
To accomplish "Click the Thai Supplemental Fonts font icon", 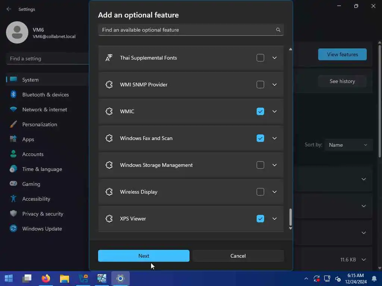I will click(x=109, y=58).
